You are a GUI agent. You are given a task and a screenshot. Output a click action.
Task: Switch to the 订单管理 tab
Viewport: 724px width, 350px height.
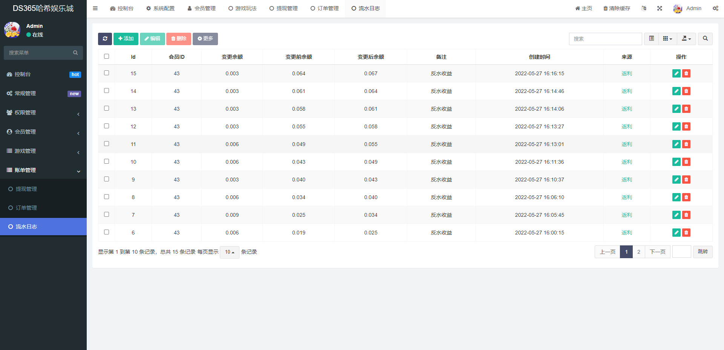click(x=325, y=8)
